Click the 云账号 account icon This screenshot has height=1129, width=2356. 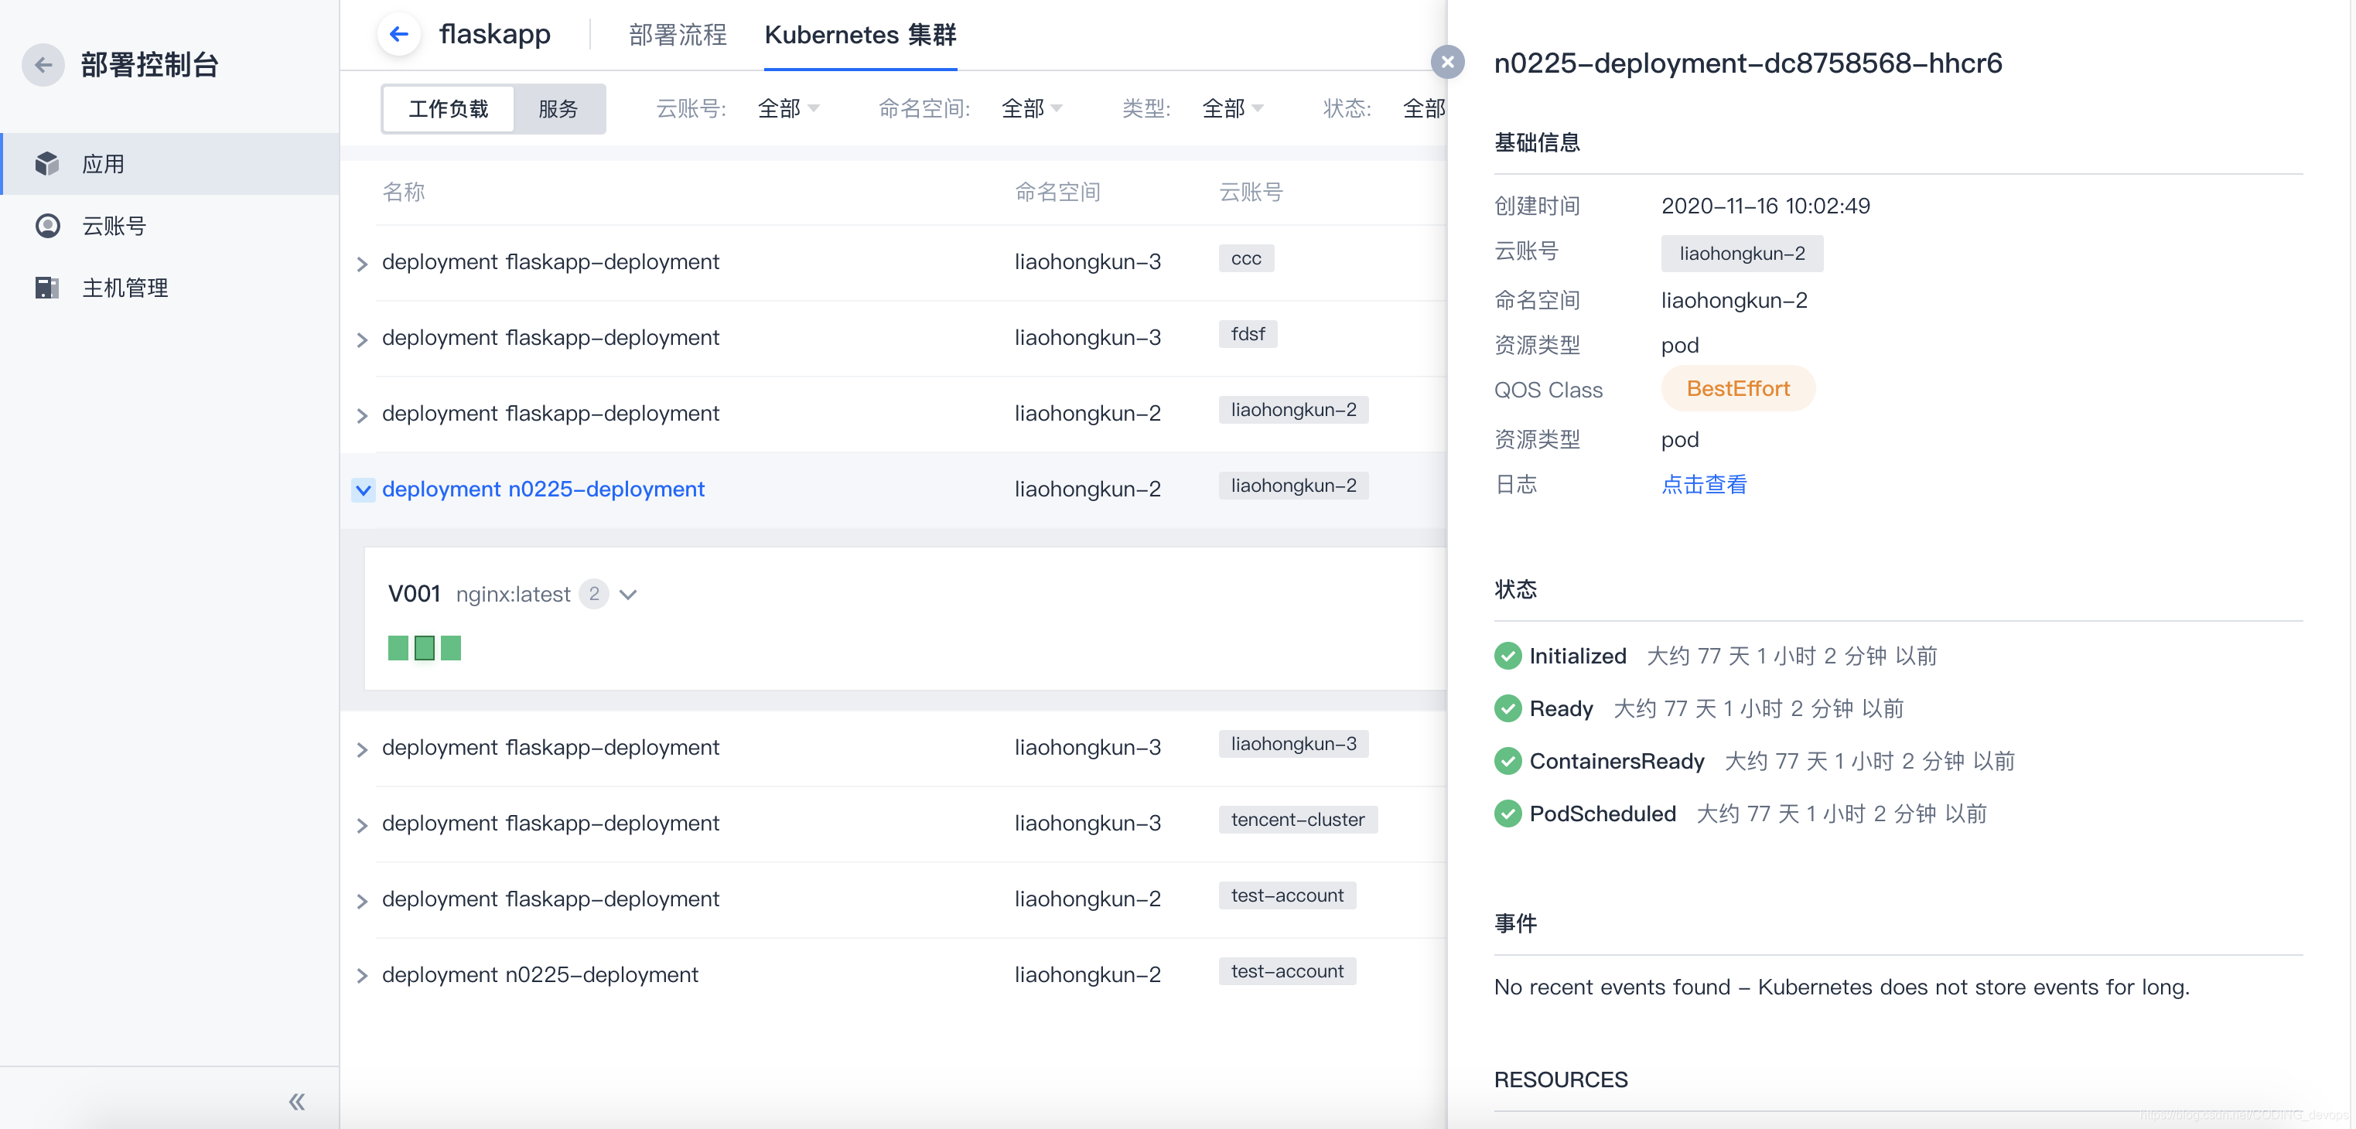click(x=47, y=226)
